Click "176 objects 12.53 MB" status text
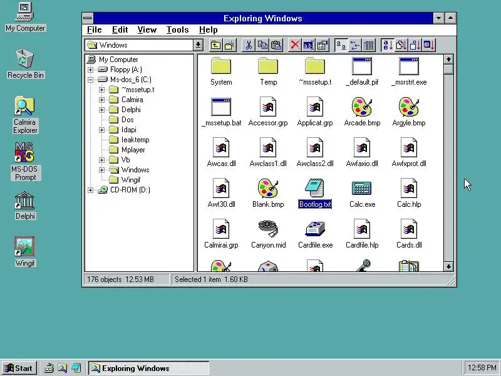This screenshot has width=501, height=376. [x=120, y=279]
